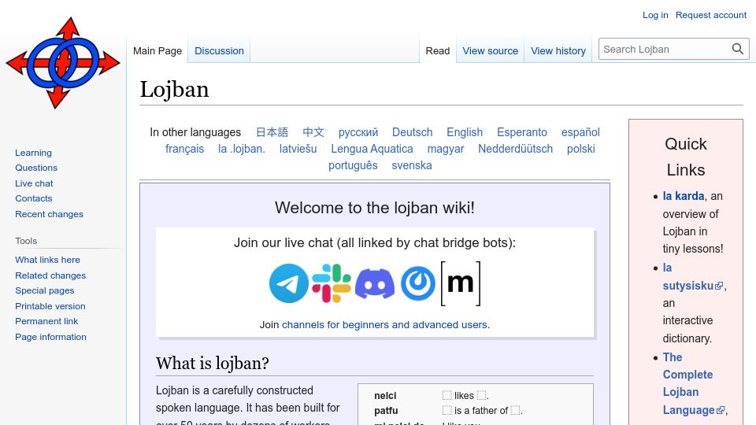Switch to the Main Page tab

157,50
